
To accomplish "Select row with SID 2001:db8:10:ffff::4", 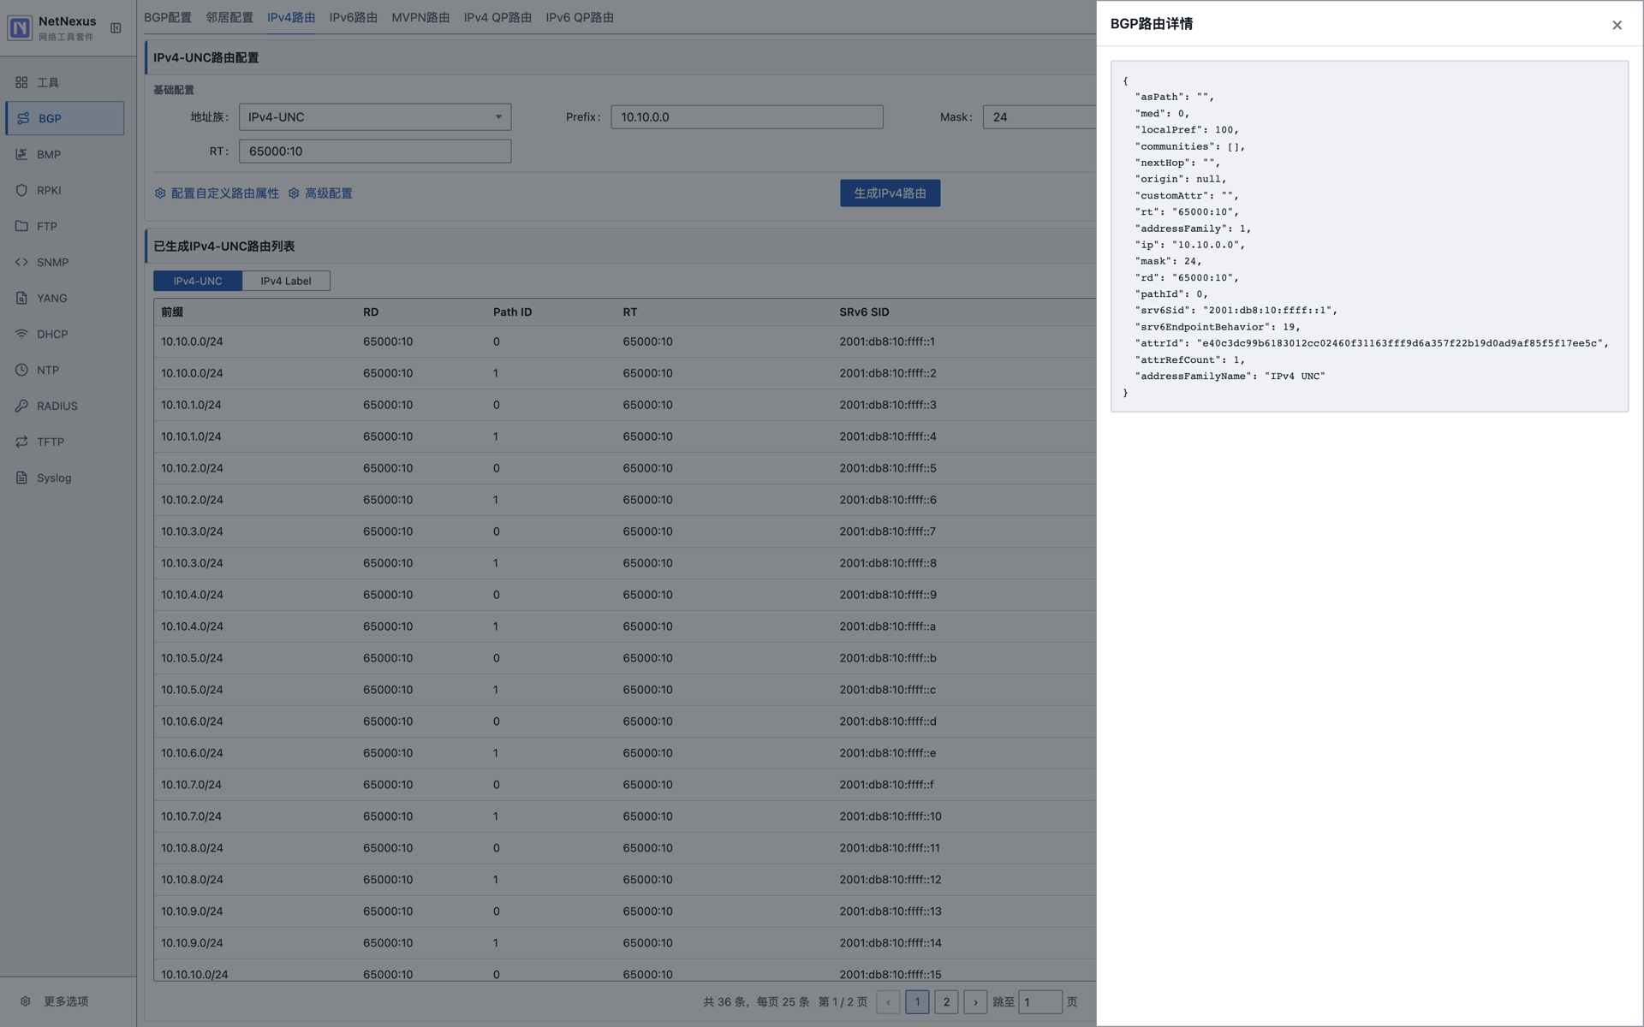I will point(625,436).
